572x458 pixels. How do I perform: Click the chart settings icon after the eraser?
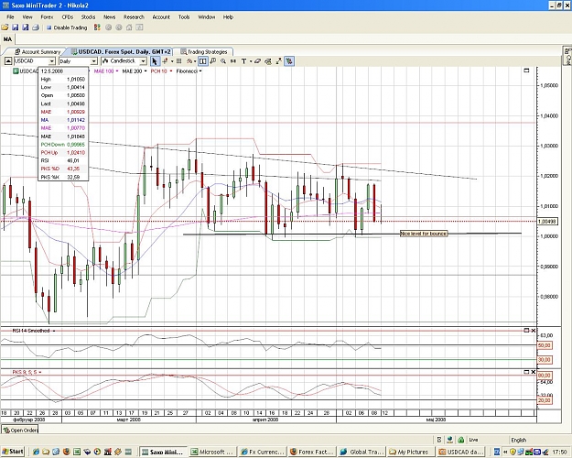click(x=268, y=61)
